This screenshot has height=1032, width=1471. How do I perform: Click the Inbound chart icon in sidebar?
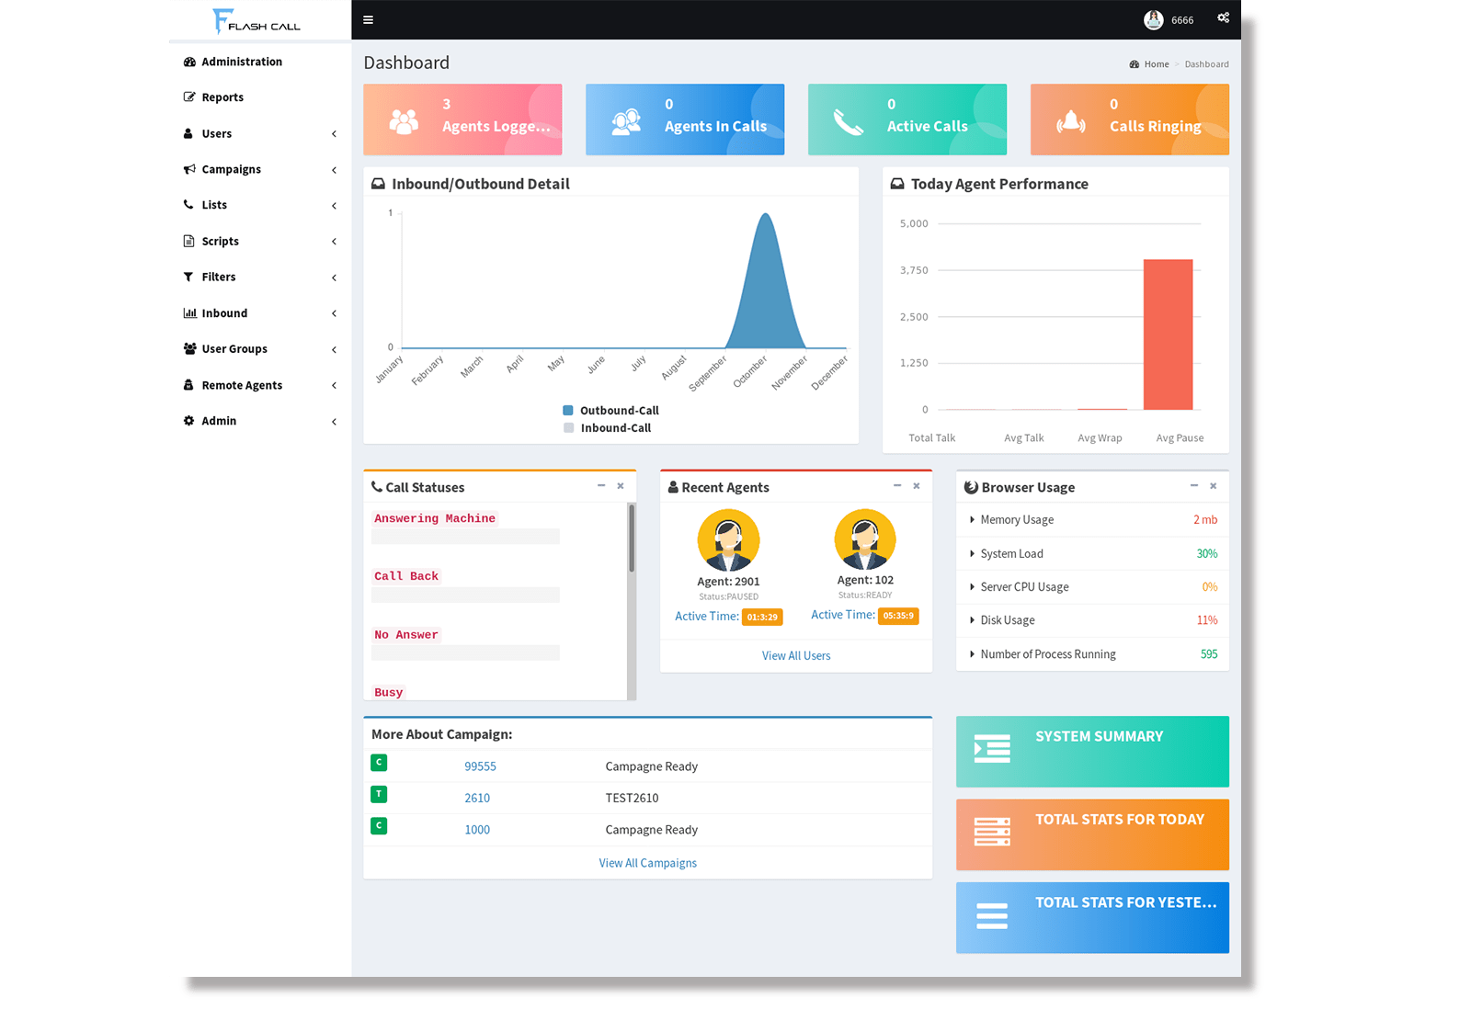(x=188, y=312)
